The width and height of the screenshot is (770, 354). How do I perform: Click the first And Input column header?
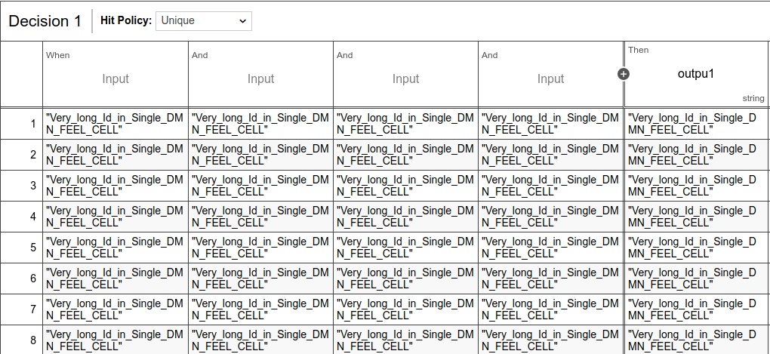tap(260, 74)
